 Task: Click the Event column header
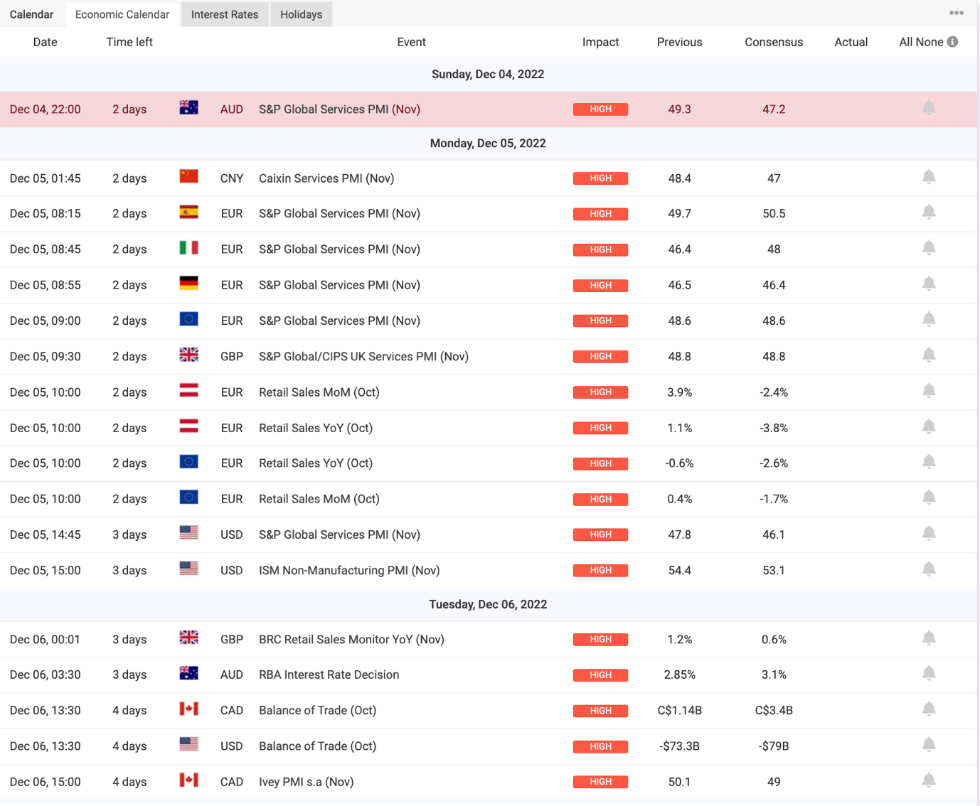point(411,42)
